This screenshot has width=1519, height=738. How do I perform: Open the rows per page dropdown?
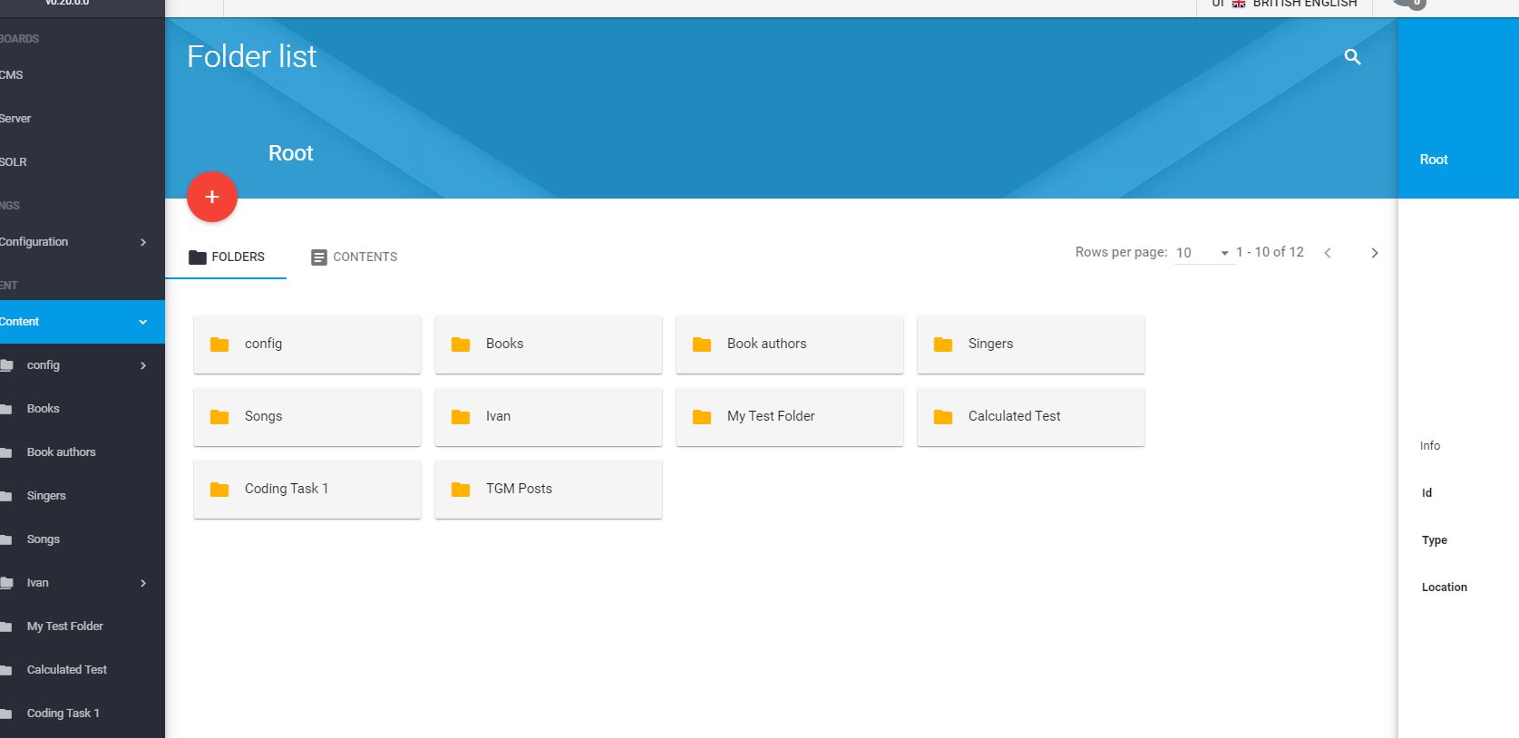click(1203, 253)
